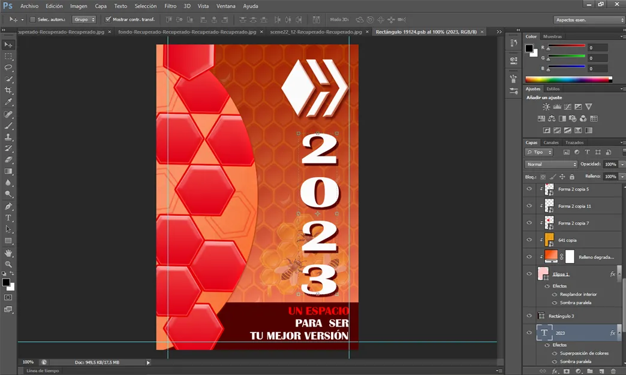Add Brightness/Contrast adjustment
This screenshot has height=375, width=626.
546,107
